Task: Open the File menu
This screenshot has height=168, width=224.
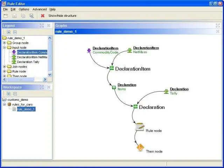Action: pos(5,9)
